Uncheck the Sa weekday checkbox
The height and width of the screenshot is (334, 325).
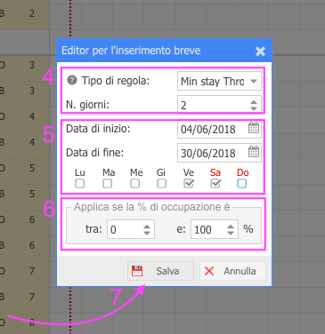coord(215,184)
